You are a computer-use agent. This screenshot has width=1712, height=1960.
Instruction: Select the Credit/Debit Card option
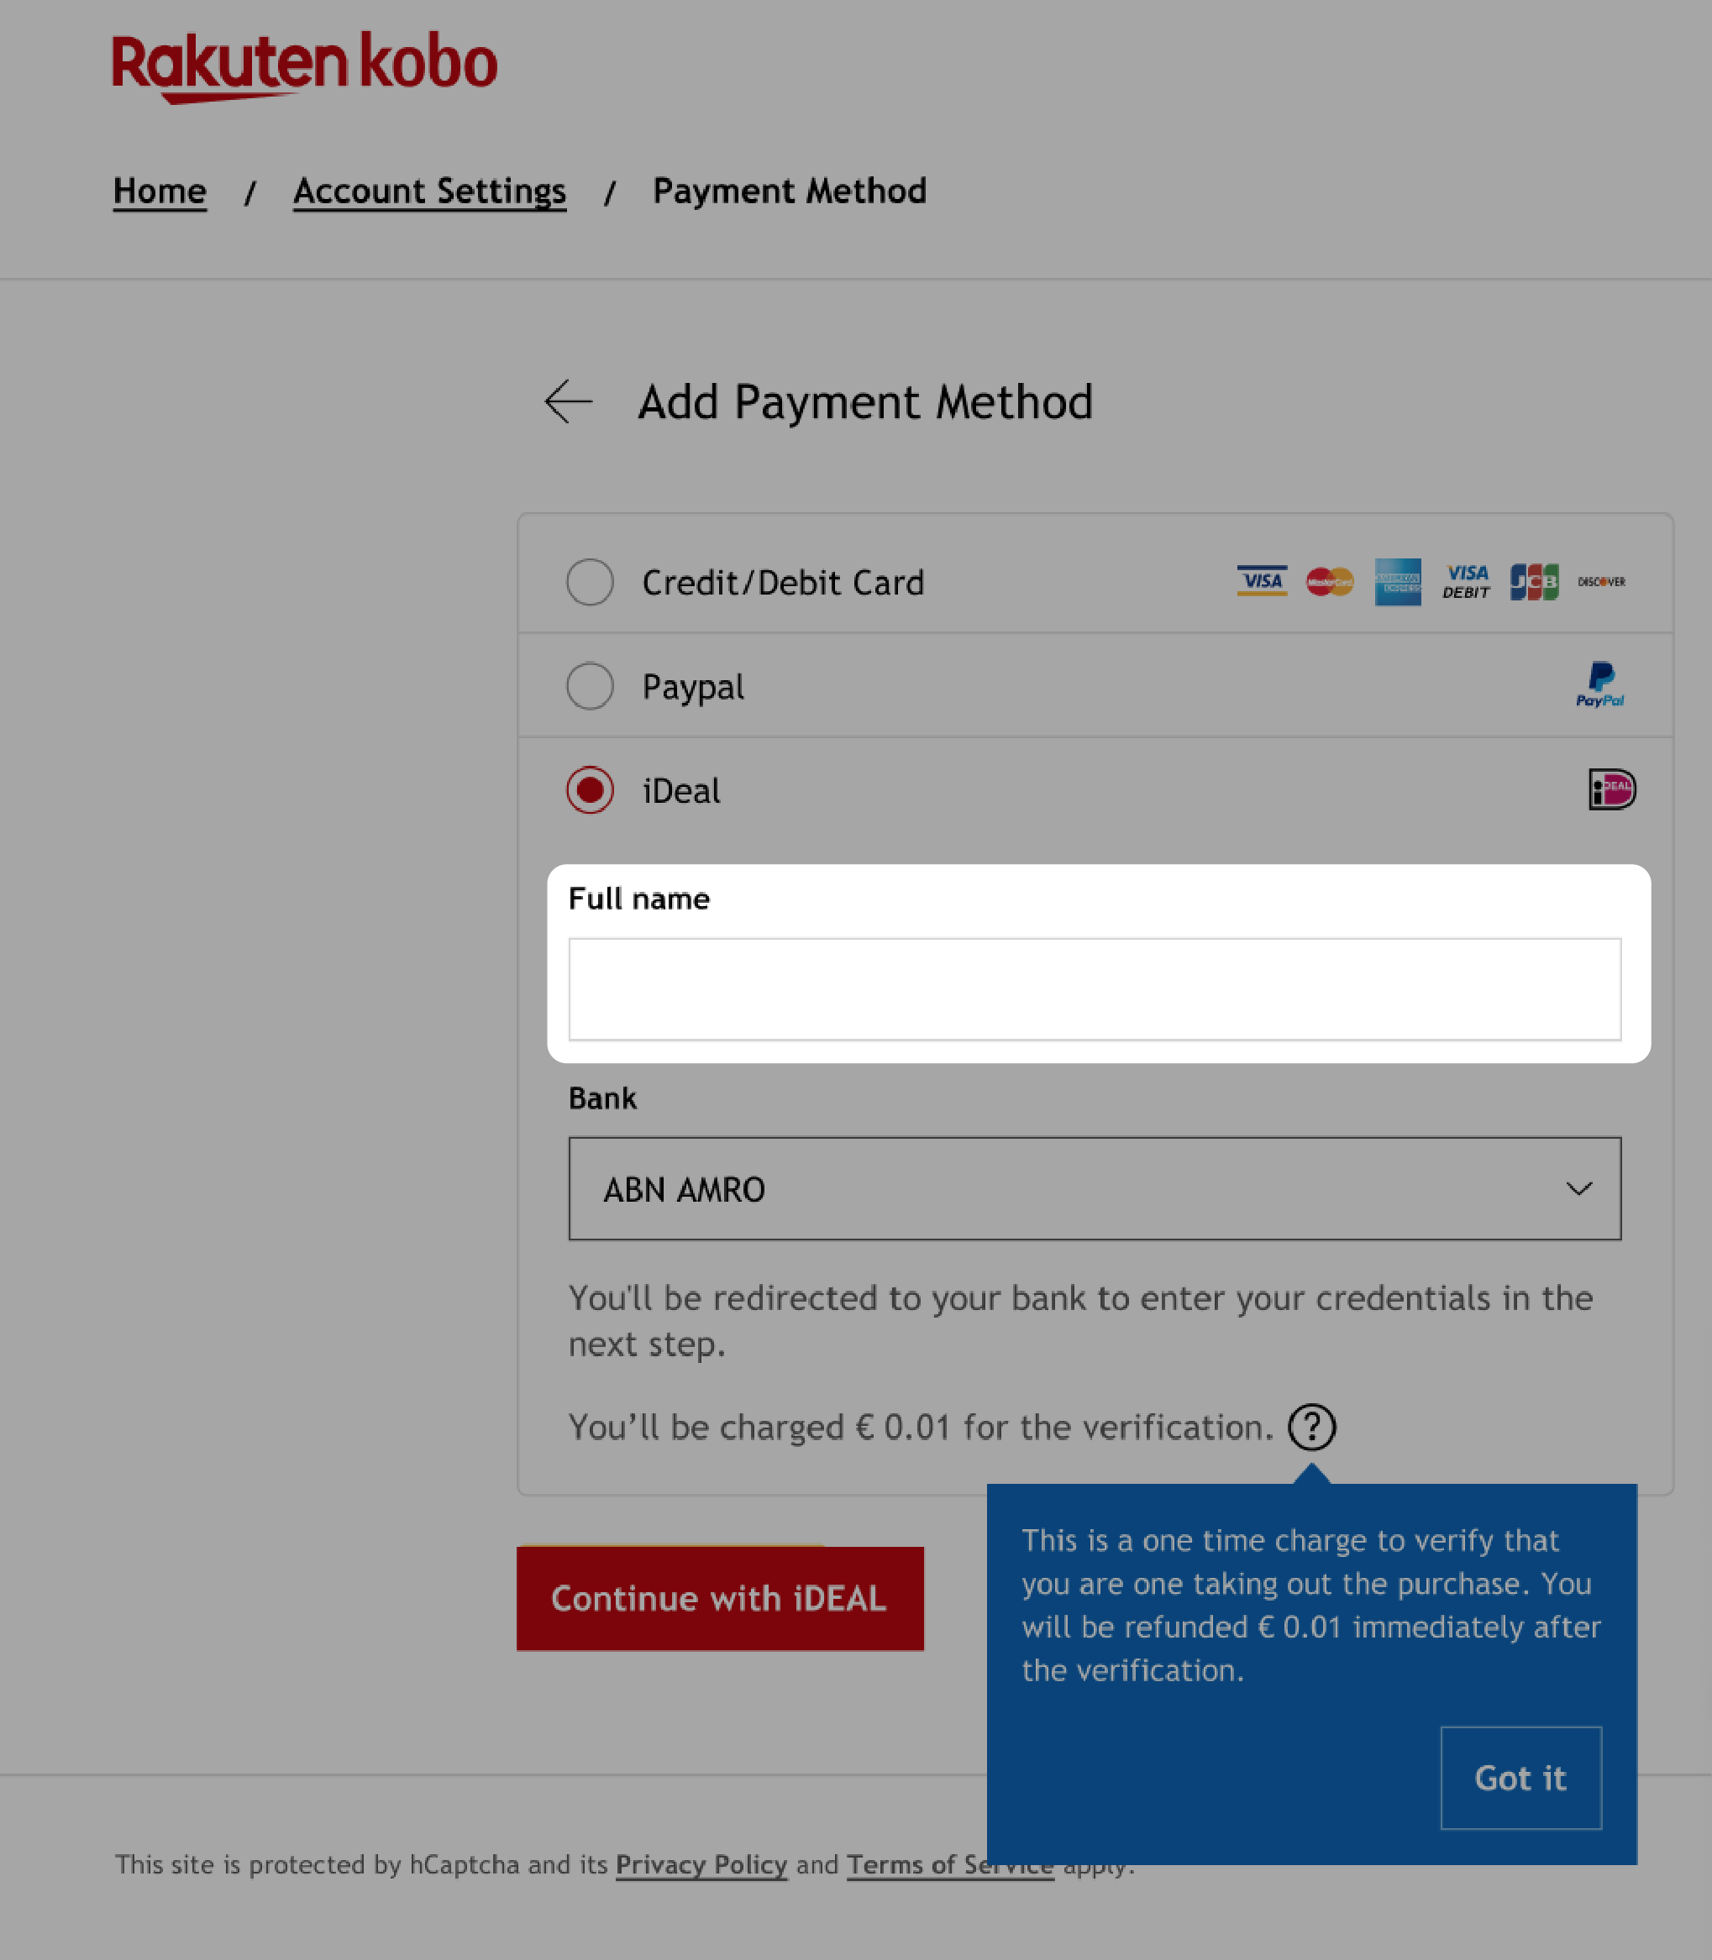[x=590, y=582]
